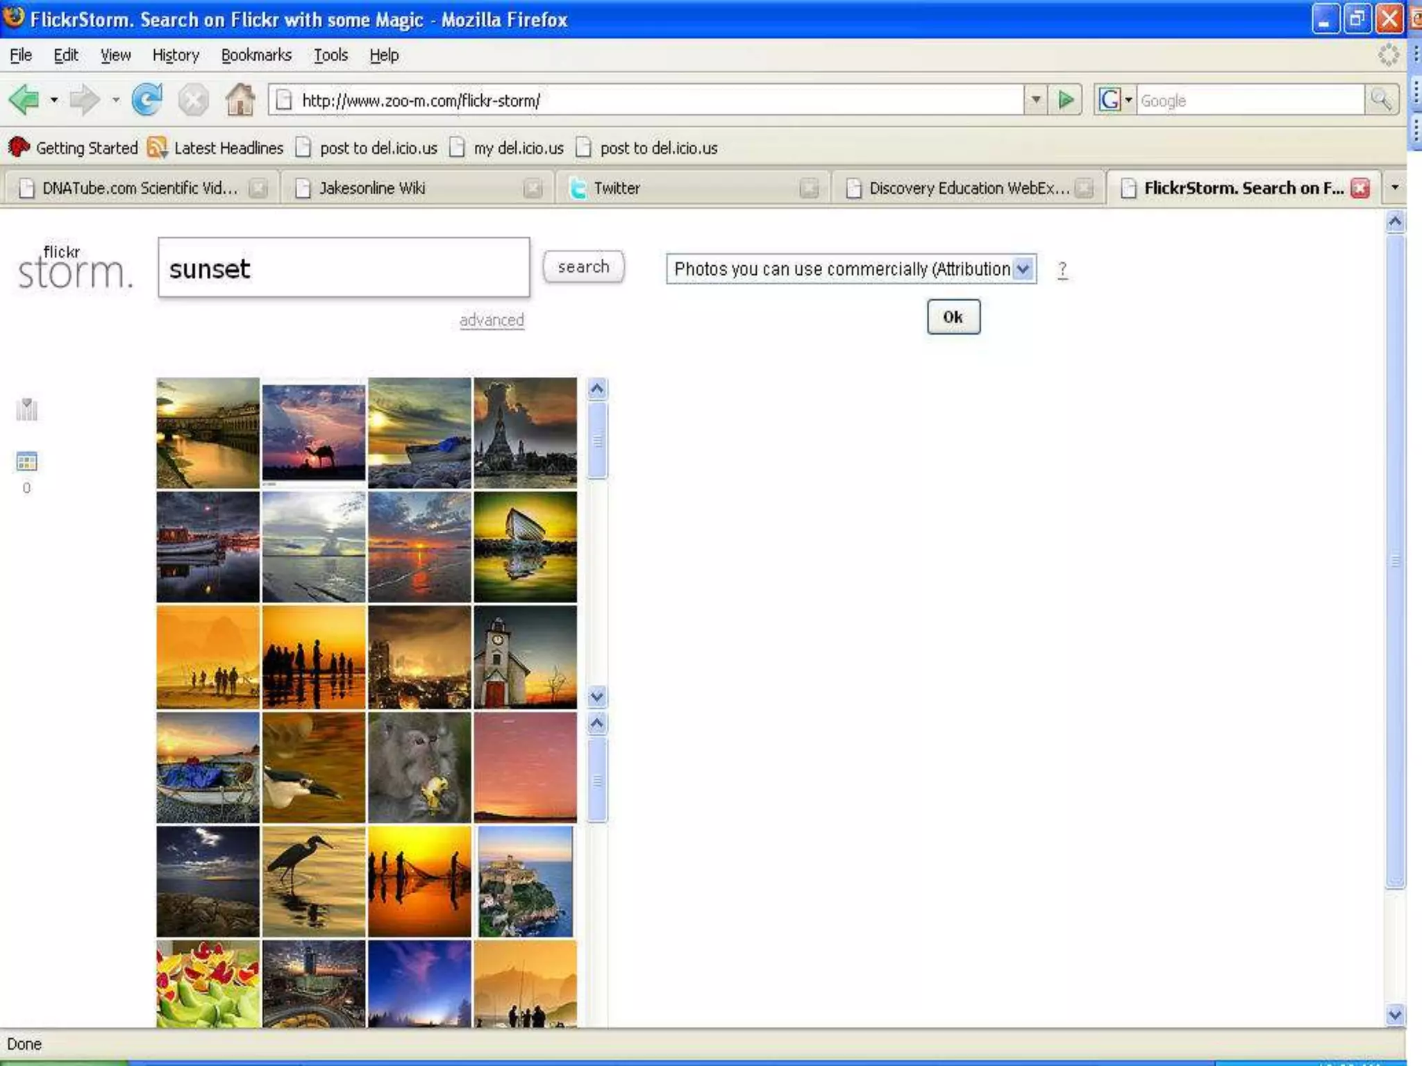
Task: Open the Tools menu
Action: (x=331, y=56)
